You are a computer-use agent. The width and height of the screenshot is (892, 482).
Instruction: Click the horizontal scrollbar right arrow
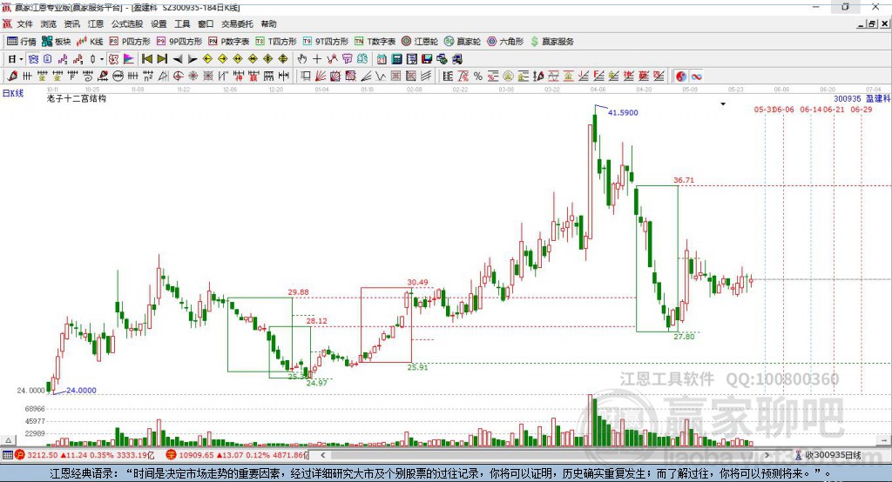(767, 455)
